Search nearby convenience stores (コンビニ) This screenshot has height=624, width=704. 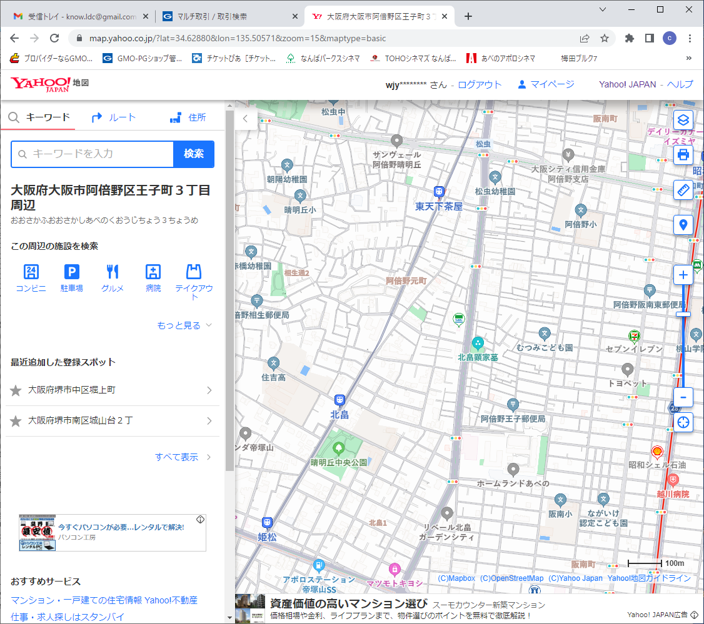tap(31, 278)
